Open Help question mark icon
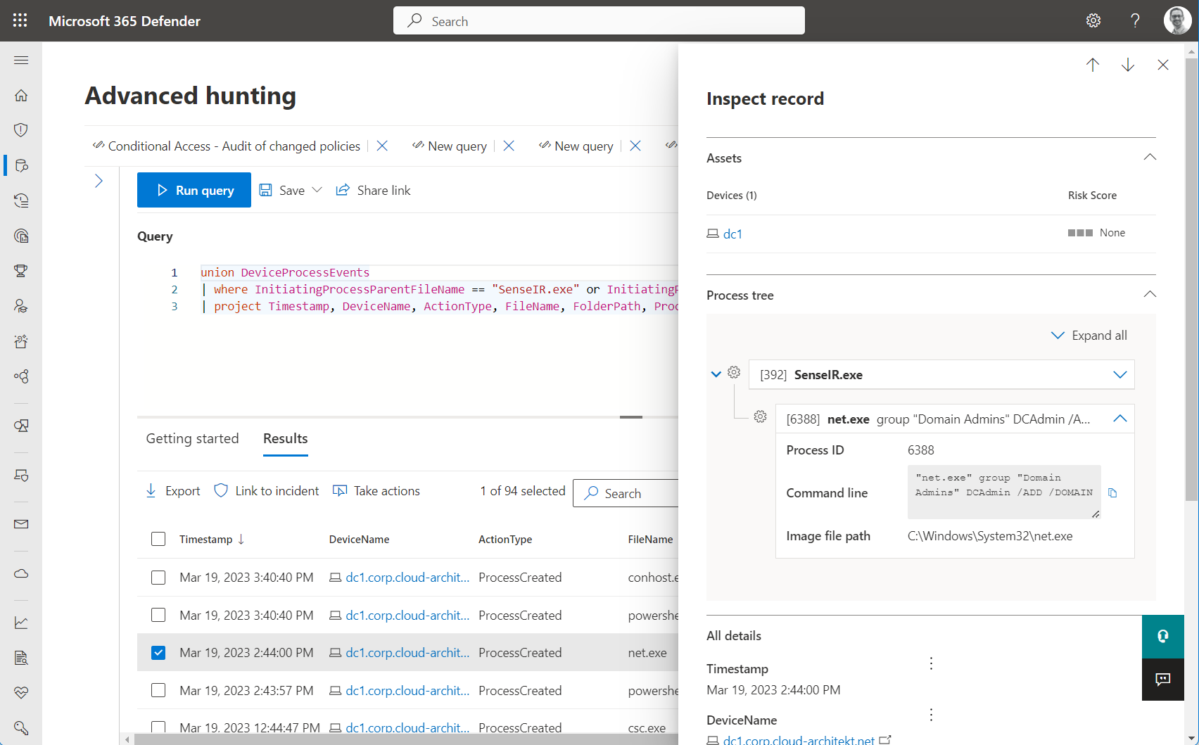1199x745 pixels. coord(1135,20)
